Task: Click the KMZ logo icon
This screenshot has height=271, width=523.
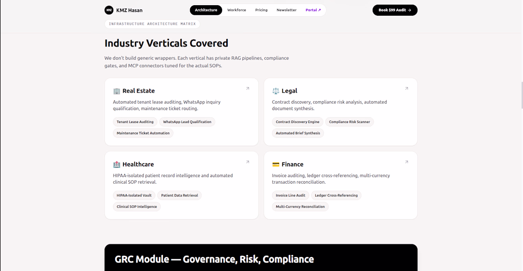Action: (x=109, y=10)
